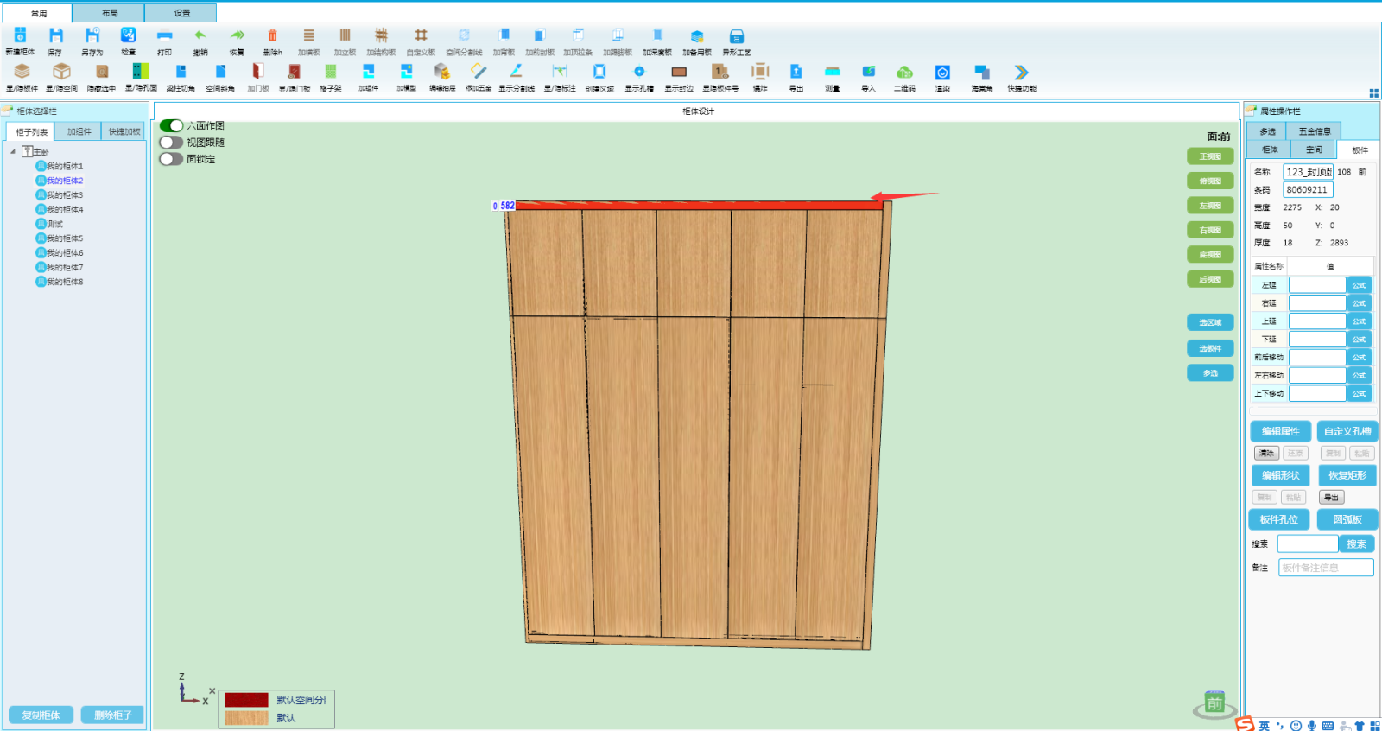Click the 撤销 (undo) arrow icon
The width and height of the screenshot is (1382, 731).
(200, 36)
